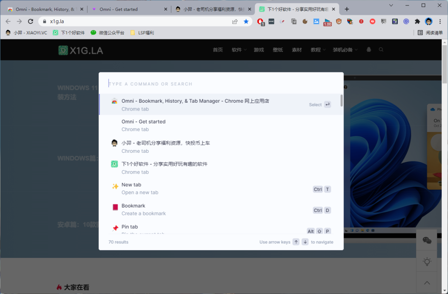Viewport: 448px width, 294px height.
Task: Click the extension icon showing 1.00 badge
Action: tap(327, 22)
